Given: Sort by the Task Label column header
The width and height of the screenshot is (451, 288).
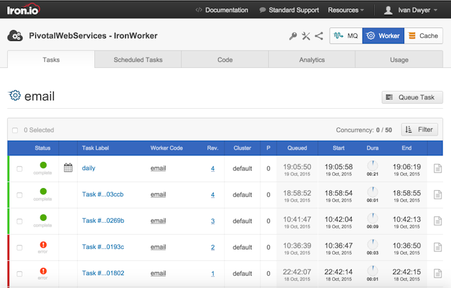Looking at the screenshot, I should coord(95,148).
